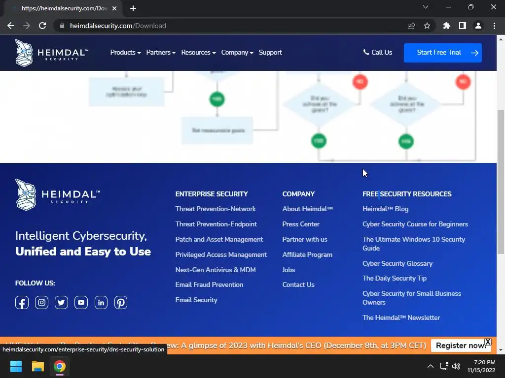This screenshot has width=505, height=378.
Task: View site lock information icon
Action: click(x=62, y=26)
